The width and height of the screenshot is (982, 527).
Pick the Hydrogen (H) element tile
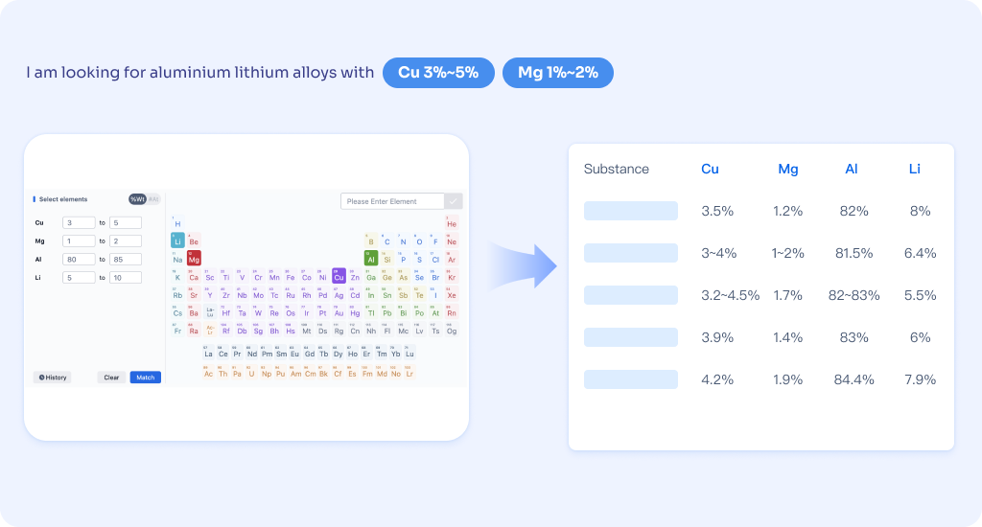(x=177, y=223)
